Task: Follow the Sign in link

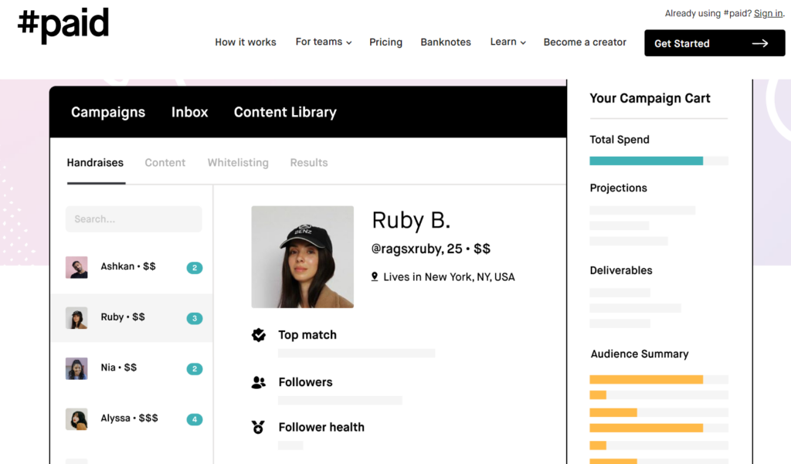Action: (x=768, y=14)
